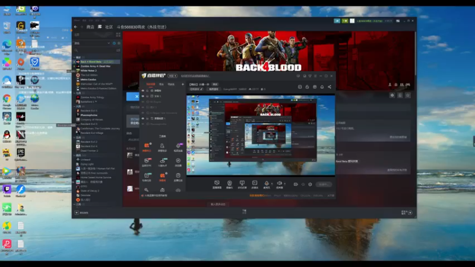Open advanced filter icon beside library search
This screenshot has height=267, width=475.
[118, 50]
